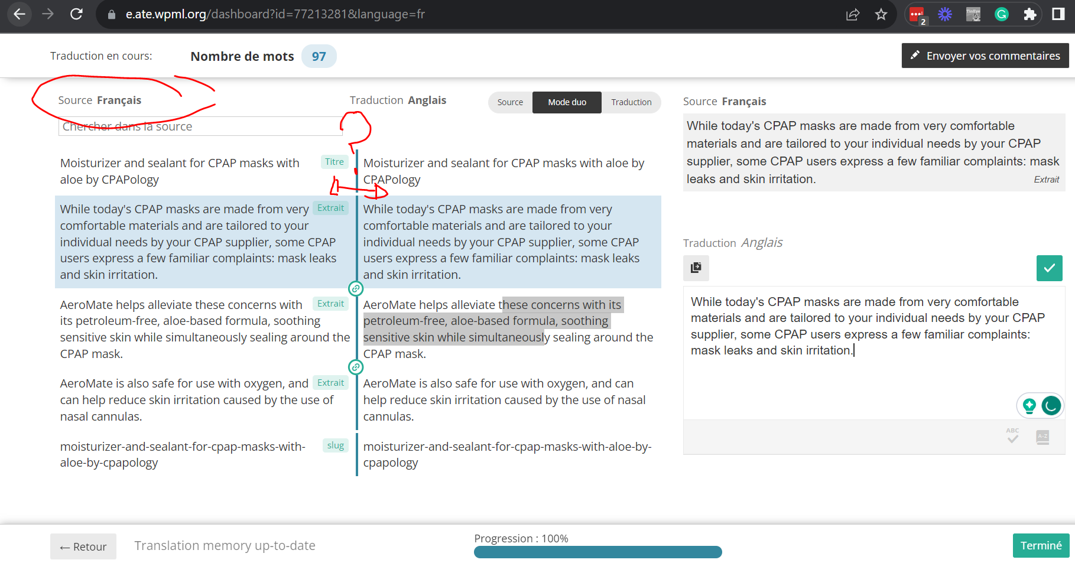
Task: Switch to Traduction view mode
Action: click(631, 102)
